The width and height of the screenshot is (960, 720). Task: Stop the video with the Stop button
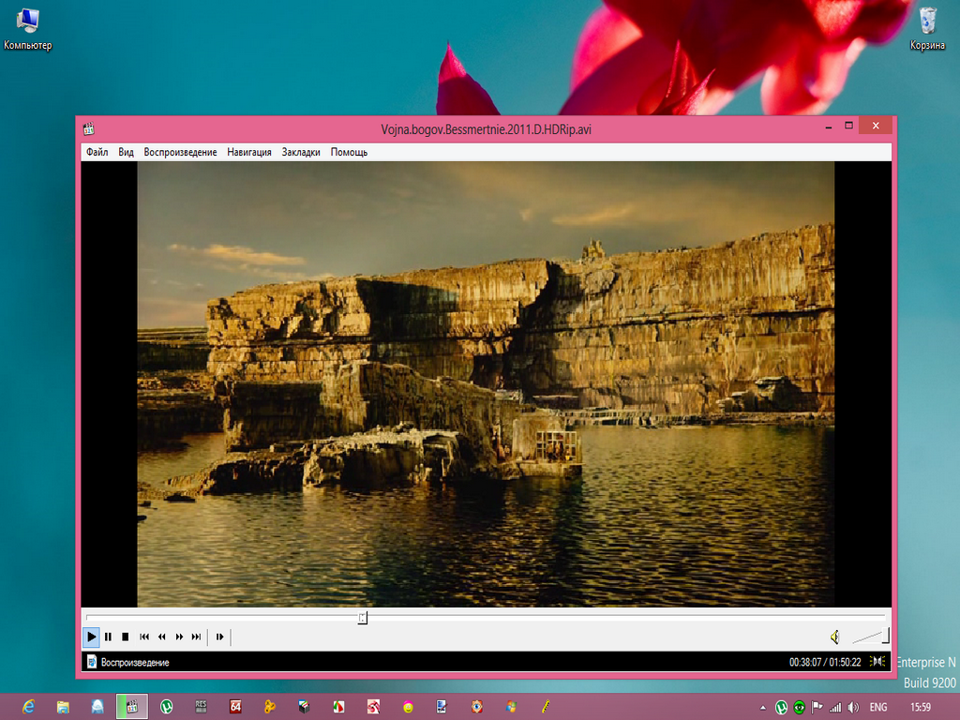pos(125,637)
